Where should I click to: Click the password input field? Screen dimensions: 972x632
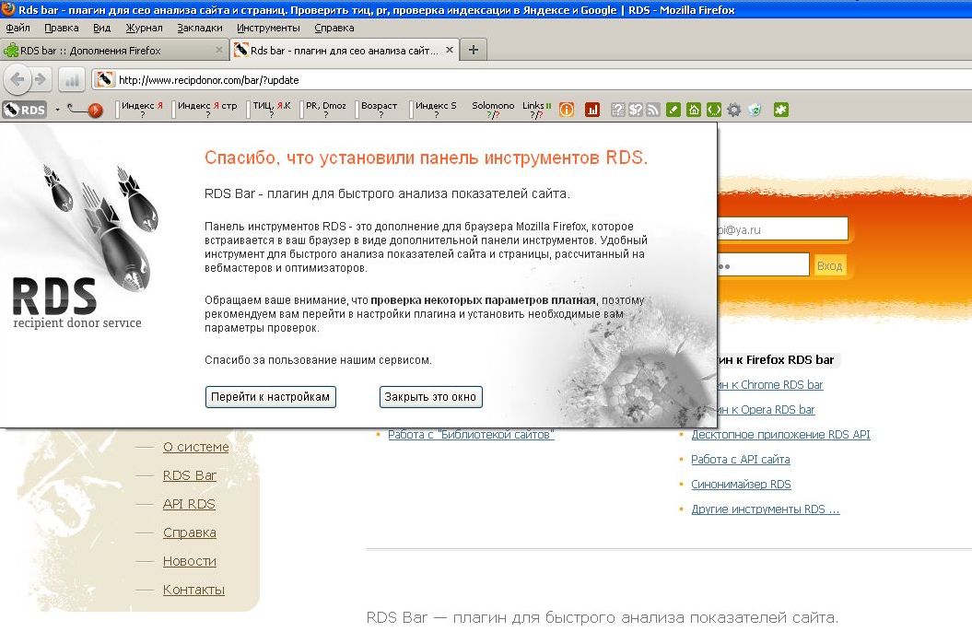coord(763,265)
